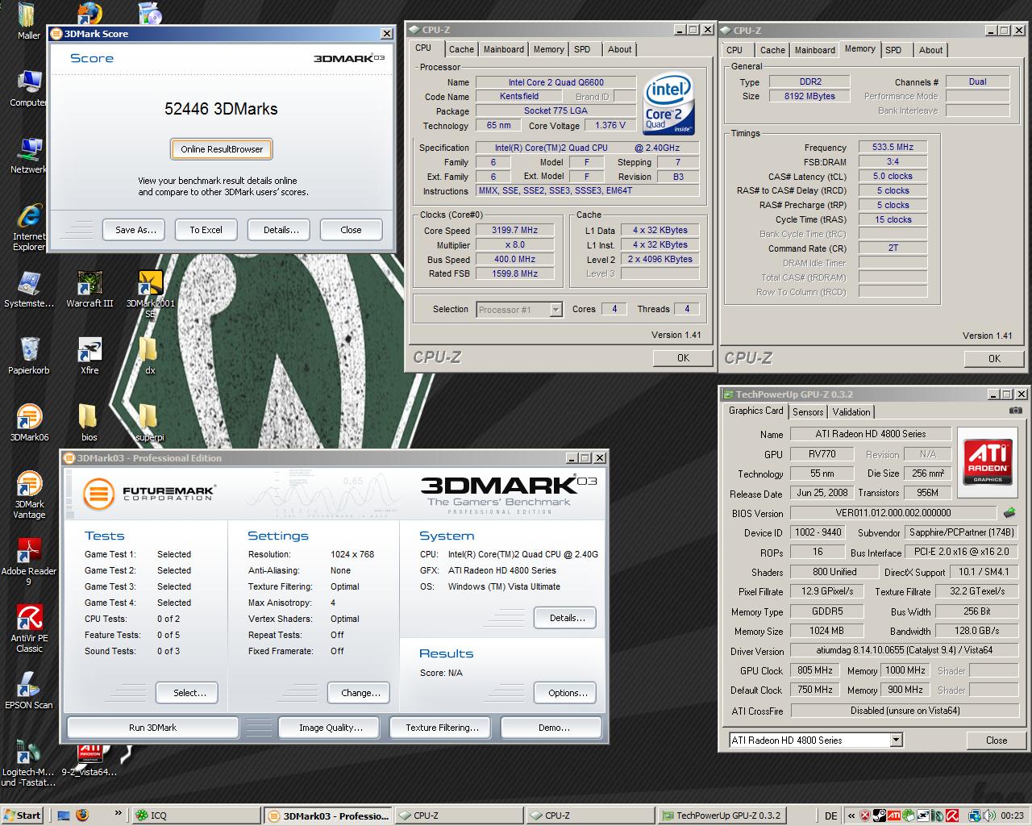Click AntiVir umbrella tray icon
Image resolution: width=1032 pixels, height=826 pixels.
pos(951,816)
